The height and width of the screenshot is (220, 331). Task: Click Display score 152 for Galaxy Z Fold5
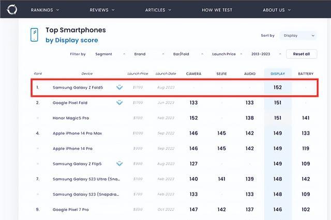tap(278, 87)
